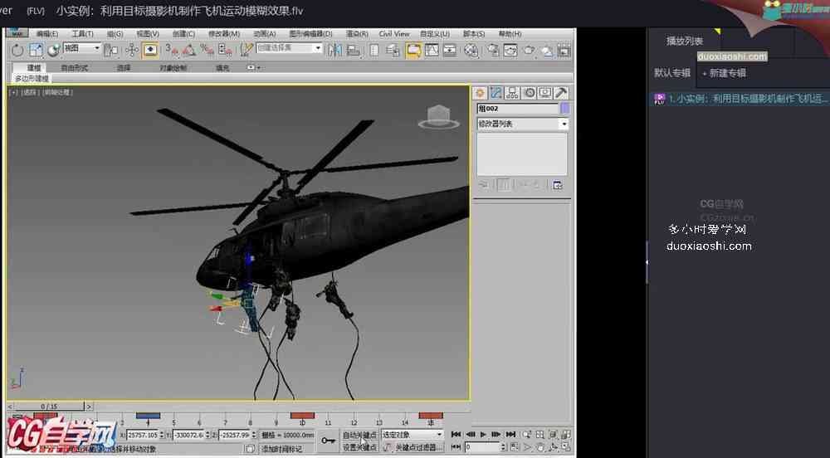The image size is (830, 458).
Task: Open the Render Setup icon
Action: [x=493, y=51]
